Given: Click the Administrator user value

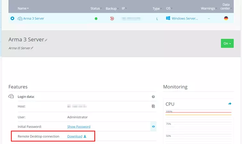Looking at the screenshot, I should click(77, 117).
